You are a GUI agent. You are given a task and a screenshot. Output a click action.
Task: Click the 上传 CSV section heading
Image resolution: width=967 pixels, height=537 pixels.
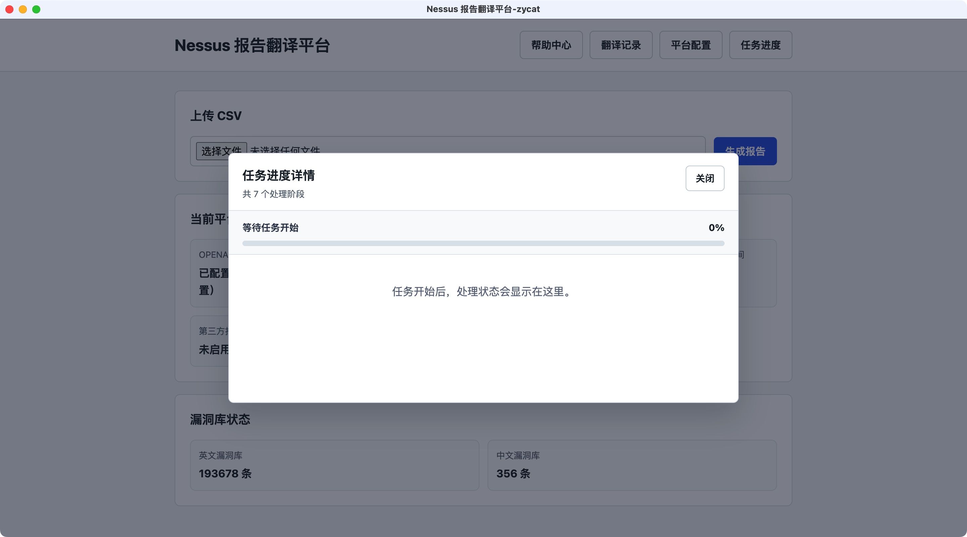coord(216,116)
